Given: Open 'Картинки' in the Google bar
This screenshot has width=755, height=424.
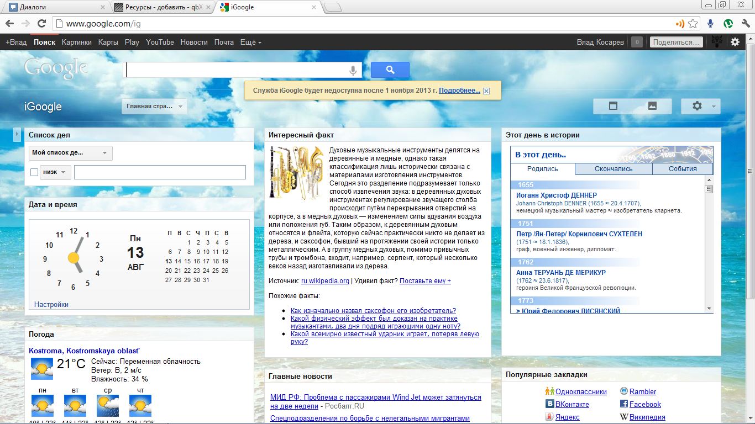Looking at the screenshot, I should pyautogui.click(x=77, y=42).
